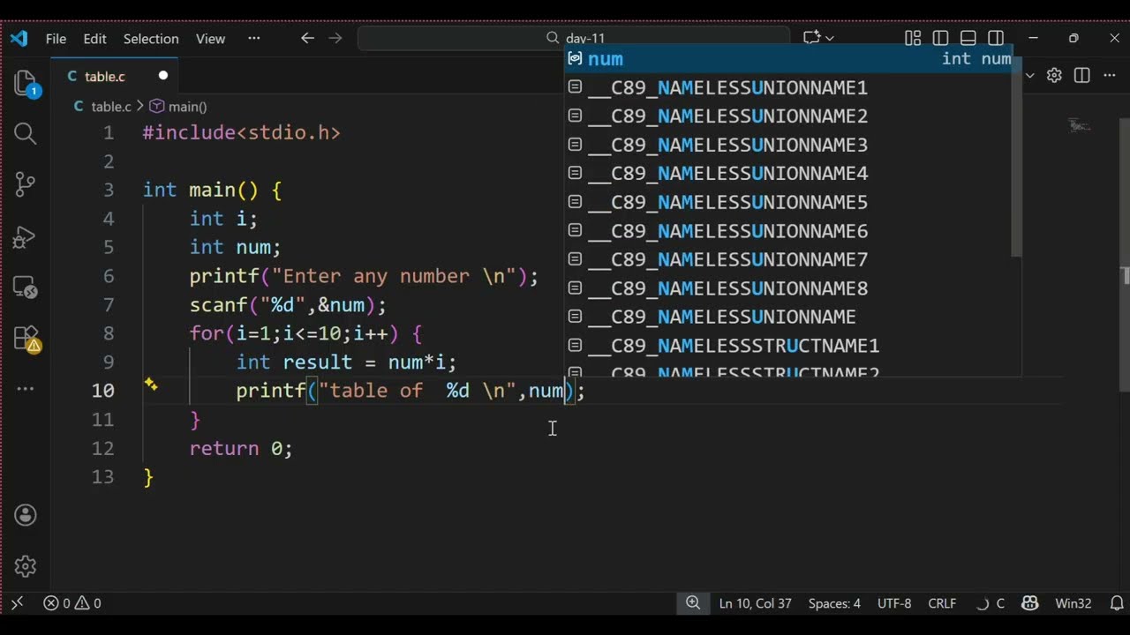Click the editor gear settings icon
1130x635 pixels.
pyautogui.click(x=1054, y=76)
